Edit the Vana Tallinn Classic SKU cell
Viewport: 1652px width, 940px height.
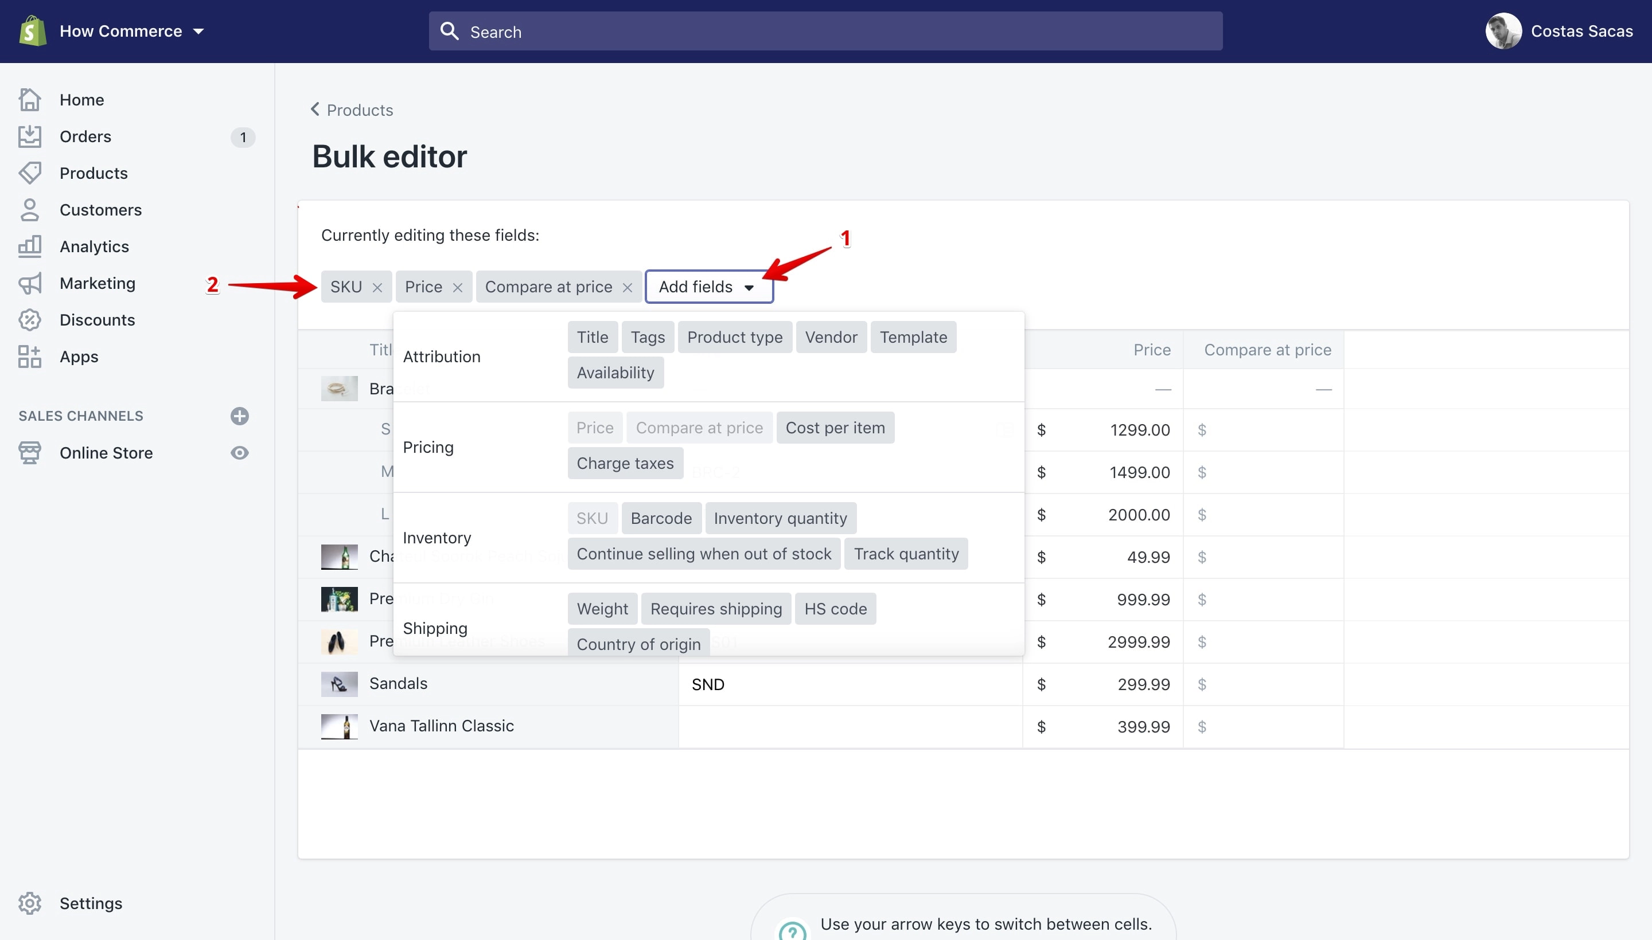[850, 727]
